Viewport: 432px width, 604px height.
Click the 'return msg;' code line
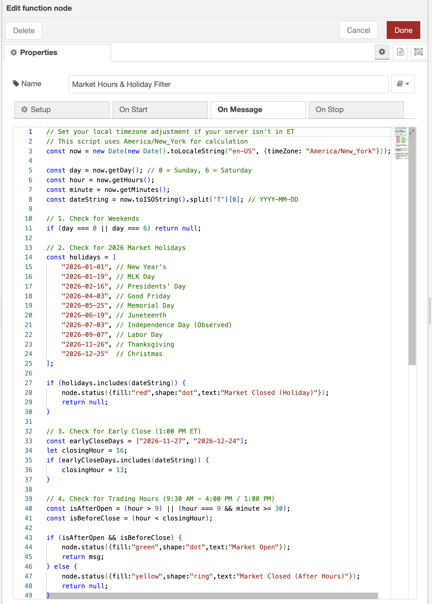point(83,557)
